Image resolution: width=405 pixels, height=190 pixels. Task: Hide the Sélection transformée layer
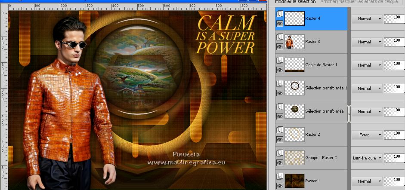coord(280,116)
